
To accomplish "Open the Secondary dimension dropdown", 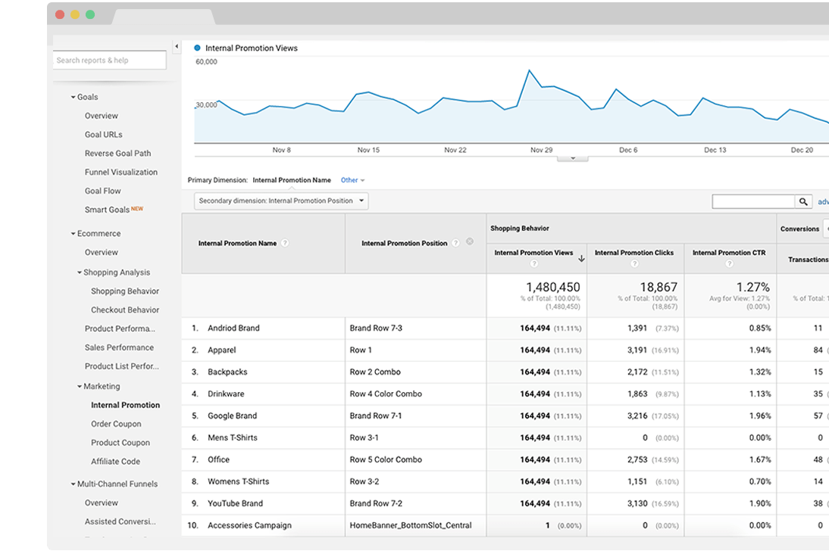I will (x=281, y=201).
